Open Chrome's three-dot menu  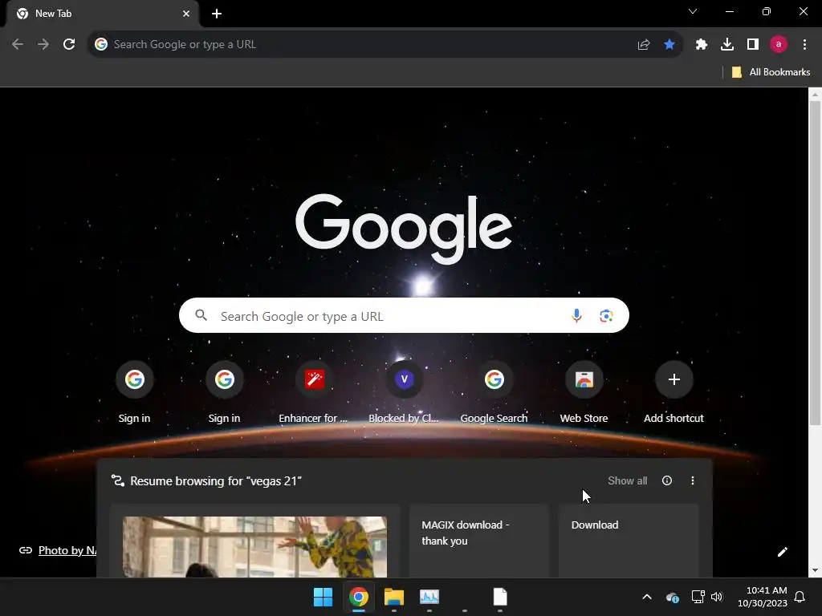[804, 45]
